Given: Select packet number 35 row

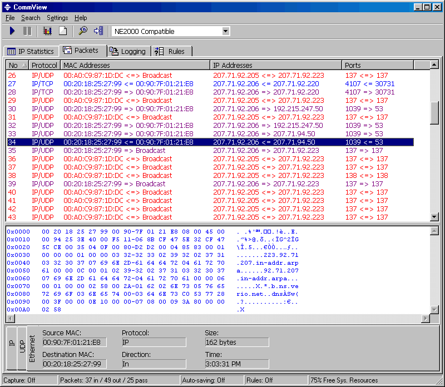Looking at the screenshot, I should (210, 150).
